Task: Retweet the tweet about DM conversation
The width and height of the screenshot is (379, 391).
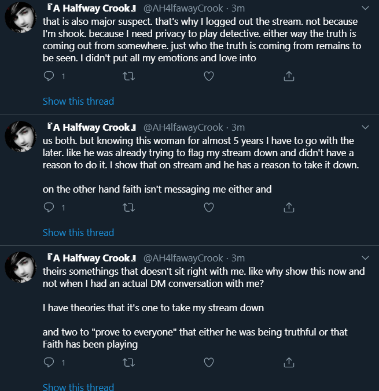Action: (129, 362)
